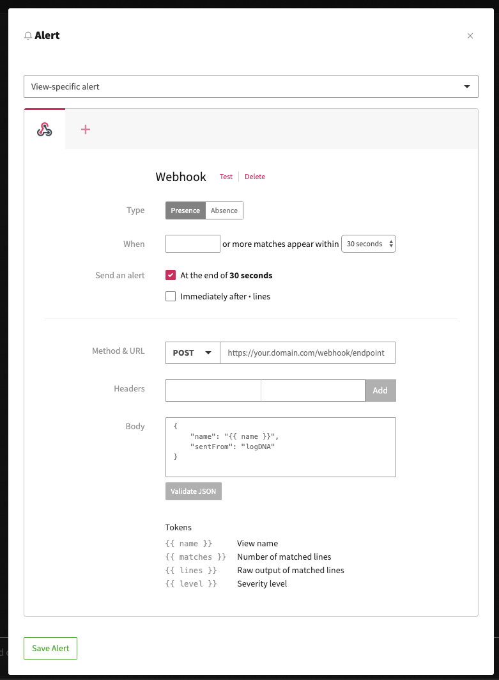The height and width of the screenshot is (680, 499).
Task: Click Validate JSON button
Action: tap(193, 491)
